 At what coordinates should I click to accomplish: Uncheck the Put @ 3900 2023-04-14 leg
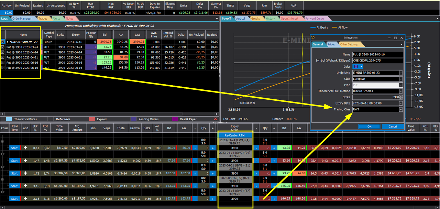coord(3,52)
